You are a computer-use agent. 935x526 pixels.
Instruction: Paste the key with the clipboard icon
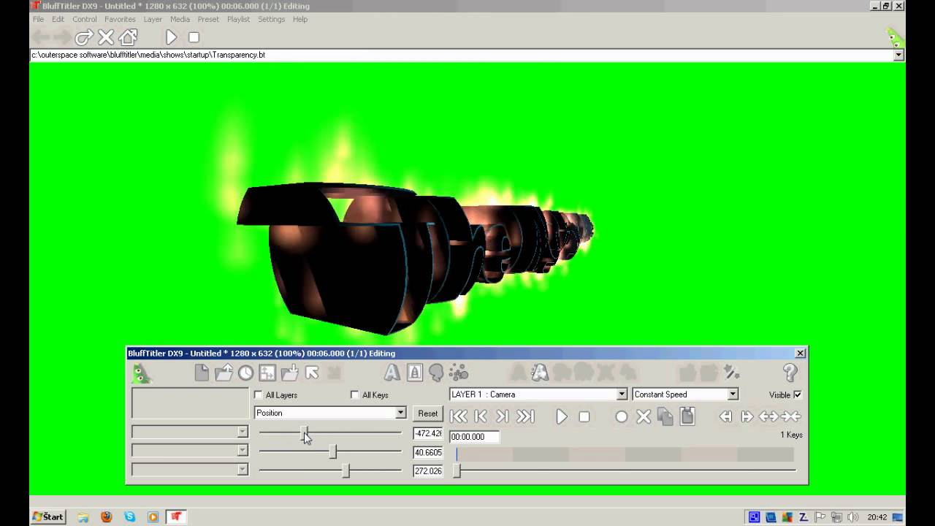pyautogui.click(x=687, y=416)
